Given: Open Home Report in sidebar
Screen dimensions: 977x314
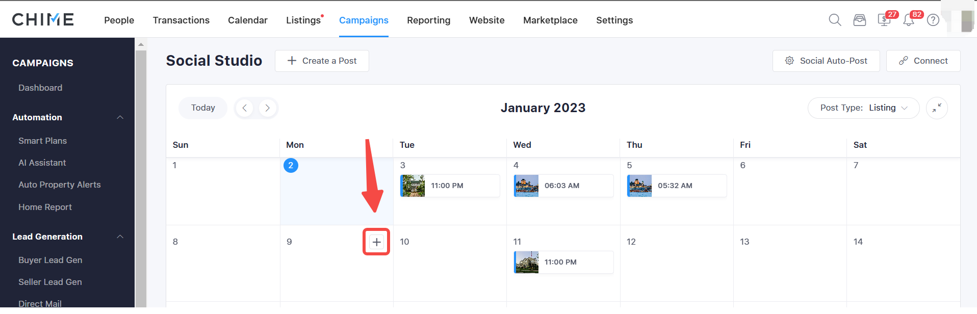Looking at the screenshot, I should point(45,207).
